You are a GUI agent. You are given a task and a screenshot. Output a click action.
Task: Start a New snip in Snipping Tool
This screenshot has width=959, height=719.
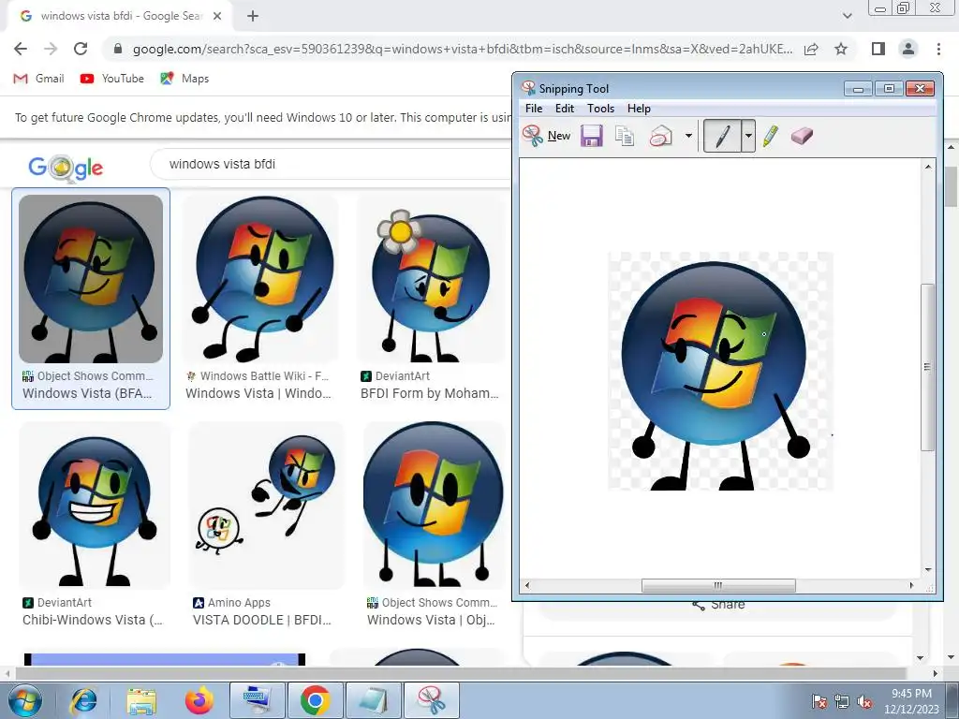pyautogui.click(x=546, y=136)
